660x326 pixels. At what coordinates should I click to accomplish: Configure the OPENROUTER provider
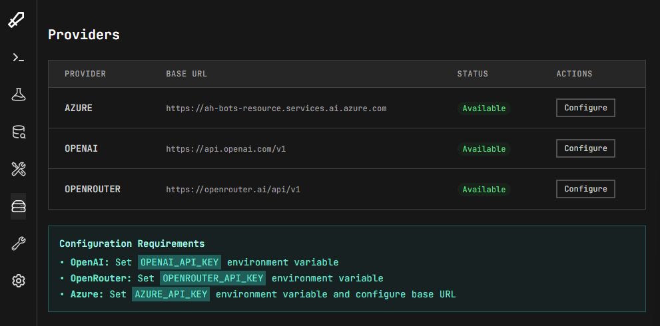coord(585,189)
